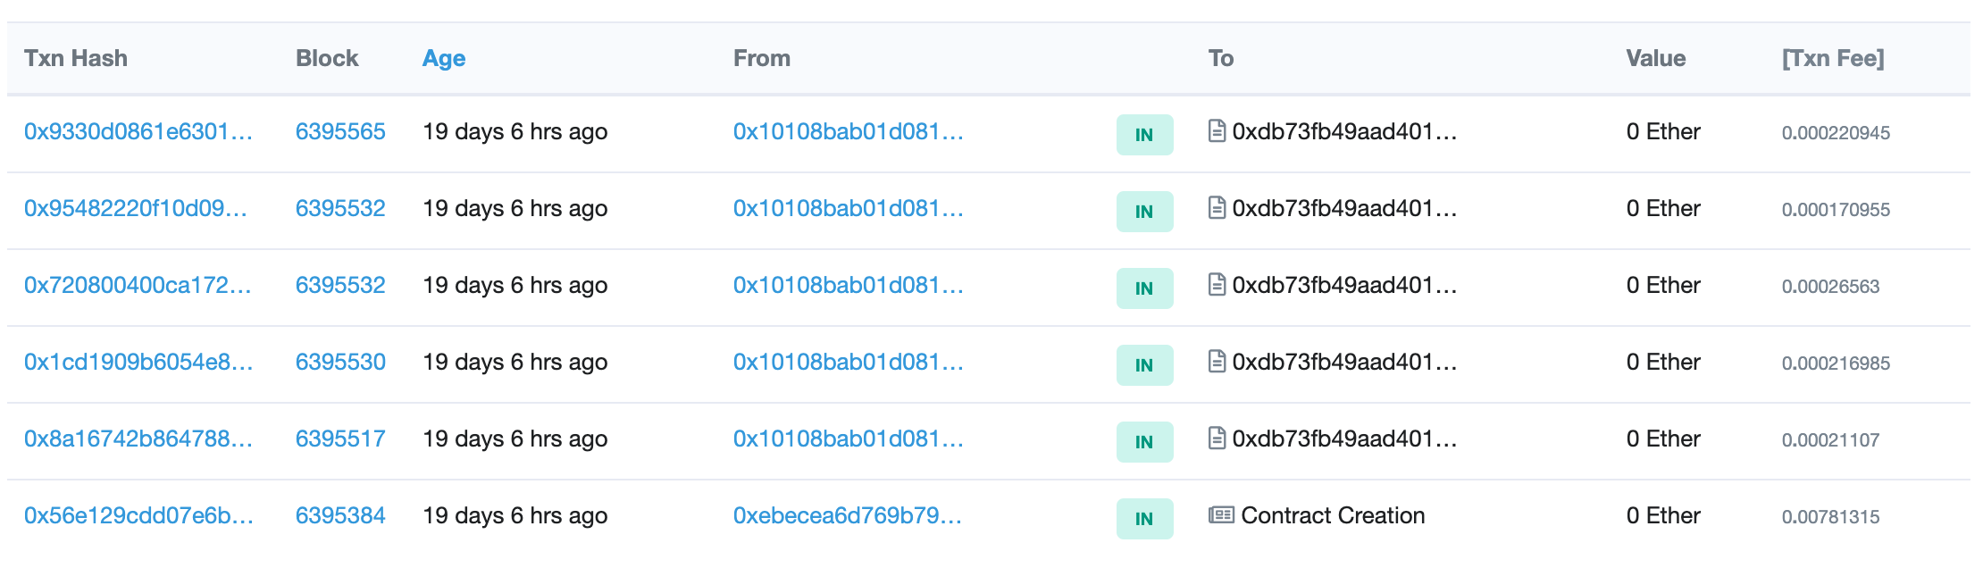This screenshot has height=568, width=1983.
Task: Open the Contract Creation link
Action: pos(1333,516)
